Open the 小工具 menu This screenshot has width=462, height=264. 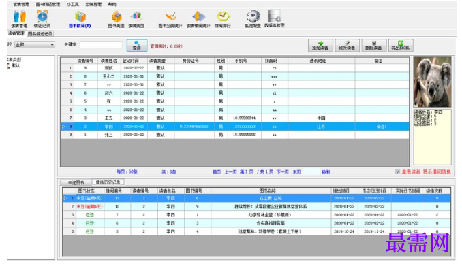[x=73, y=4]
